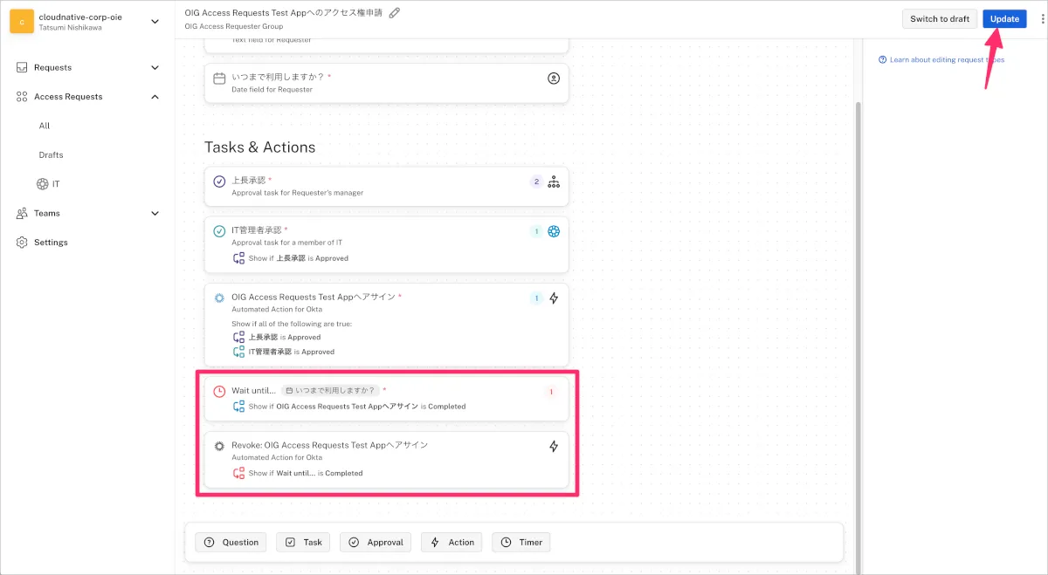Click the checkmark icon of 上長承認
Screen dimensions: 1048x575
pyautogui.click(x=219, y=181)
